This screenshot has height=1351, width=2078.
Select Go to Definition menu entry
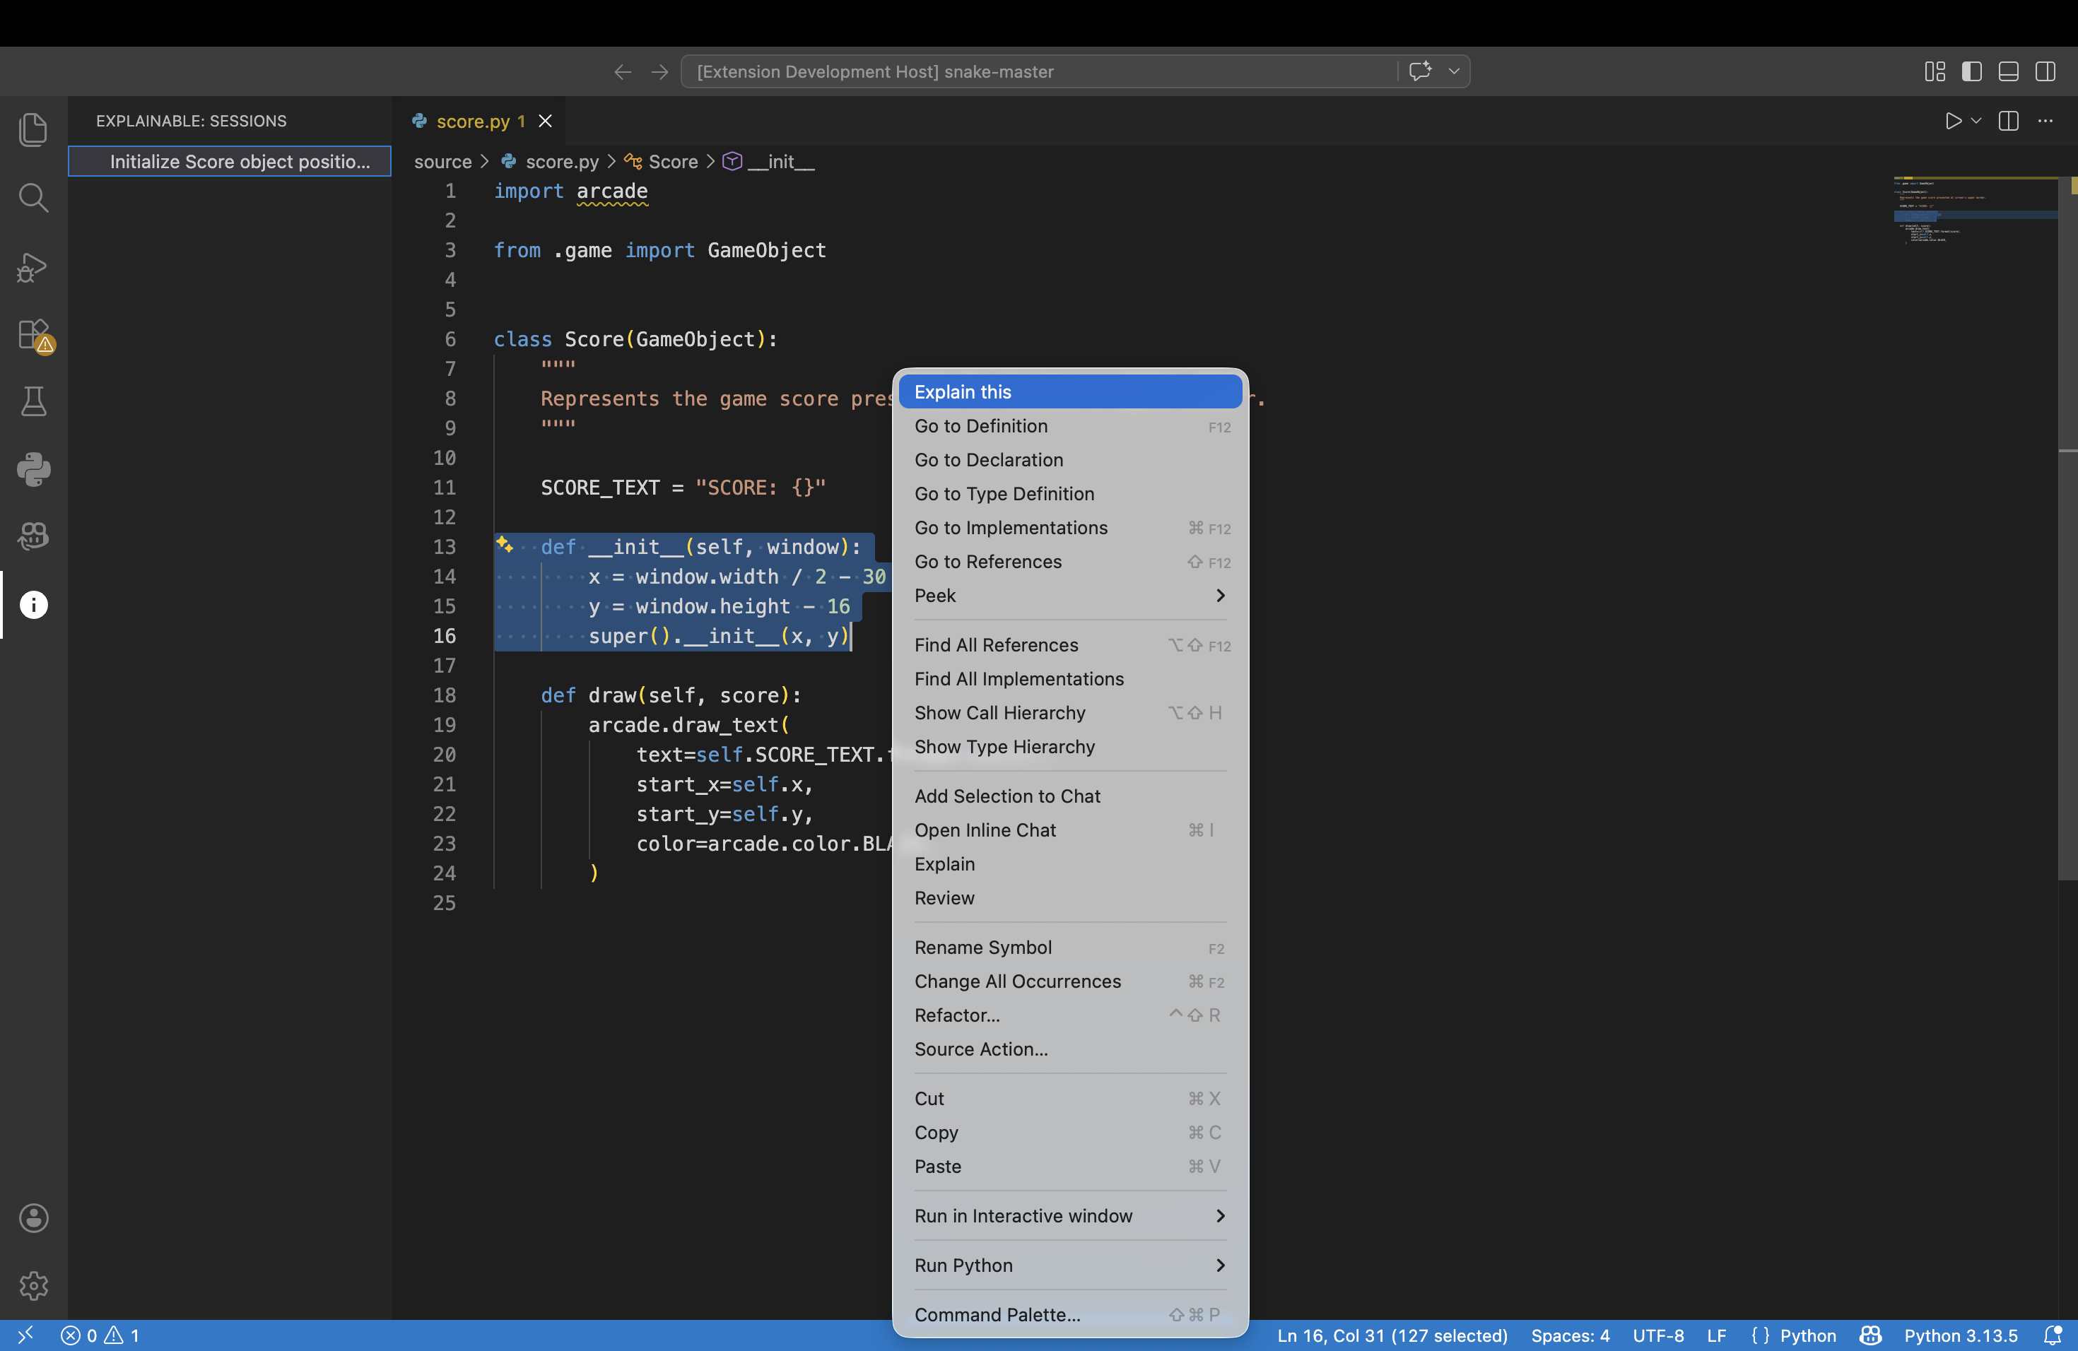981,426
